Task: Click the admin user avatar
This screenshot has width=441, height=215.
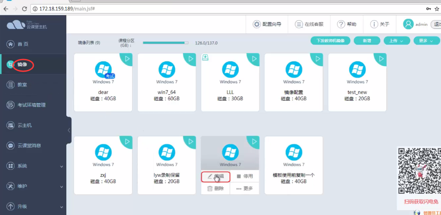Action: [408, 24]
